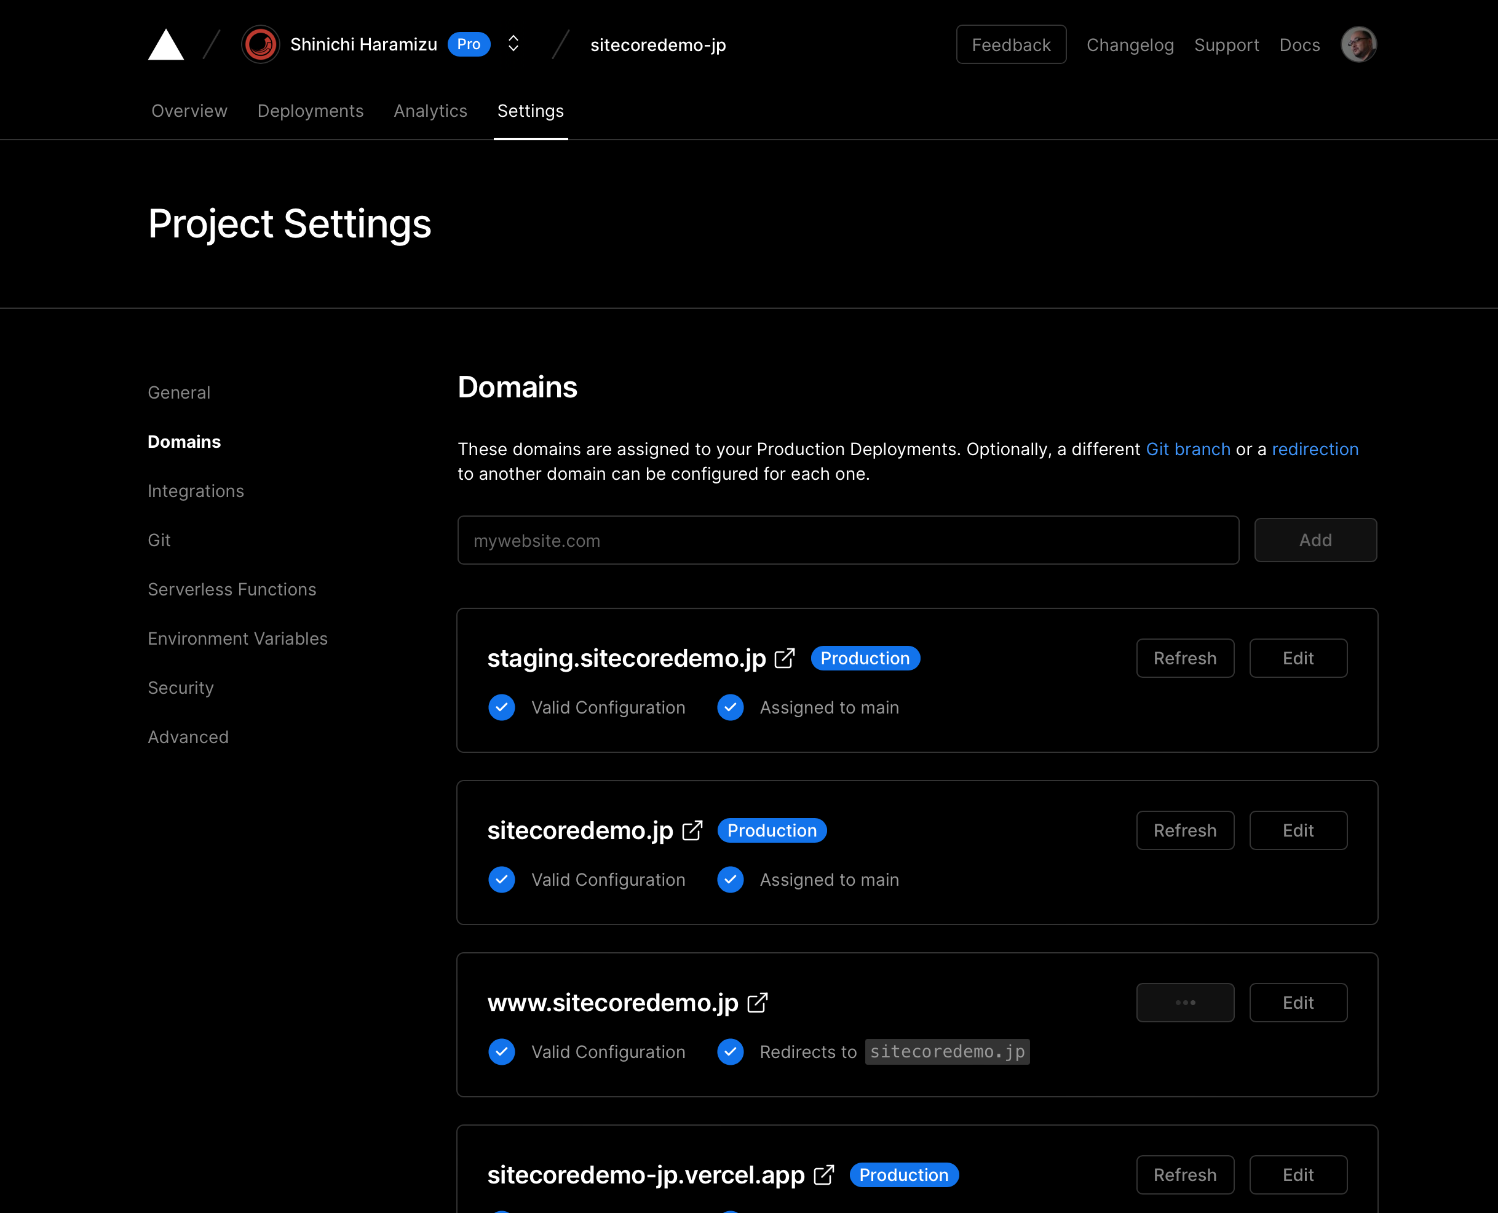Click Valid Configuration check icon in sitecoredemo.jp card
This screenshot has height=1213, width=1498.
click(501, 880)
